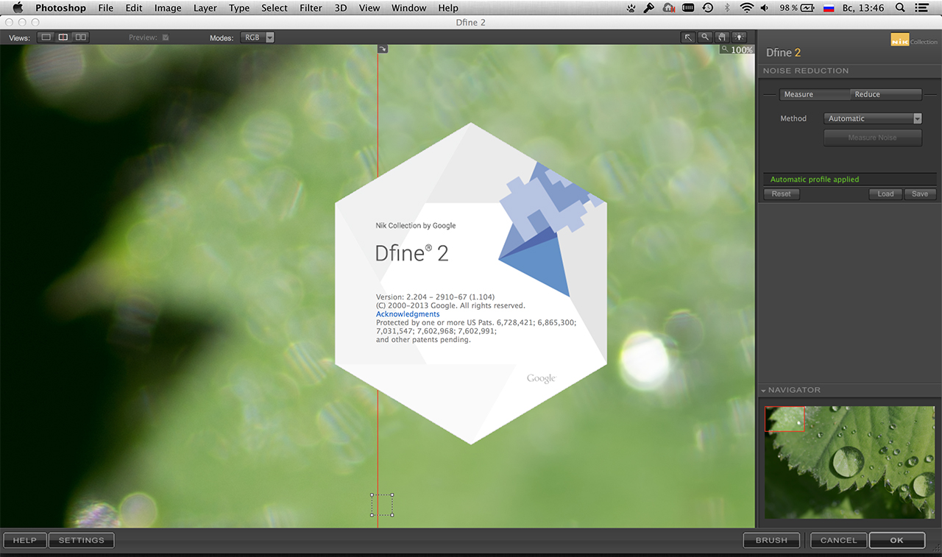The image size is (942, 557).
Task: Click the clock showing 13:46
Action: click(863, 8)
